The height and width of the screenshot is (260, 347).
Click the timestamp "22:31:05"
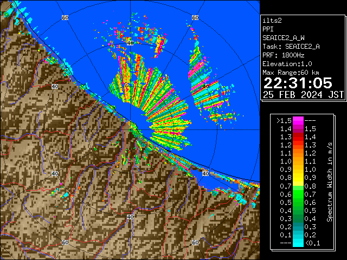coord(298,83)
